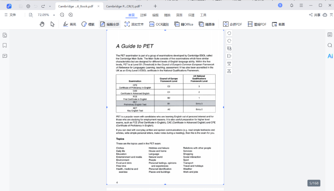Open the OCR recognition tool
This screenshot has width=334, height=191.
pyautogui.click(x=159, y=24)
